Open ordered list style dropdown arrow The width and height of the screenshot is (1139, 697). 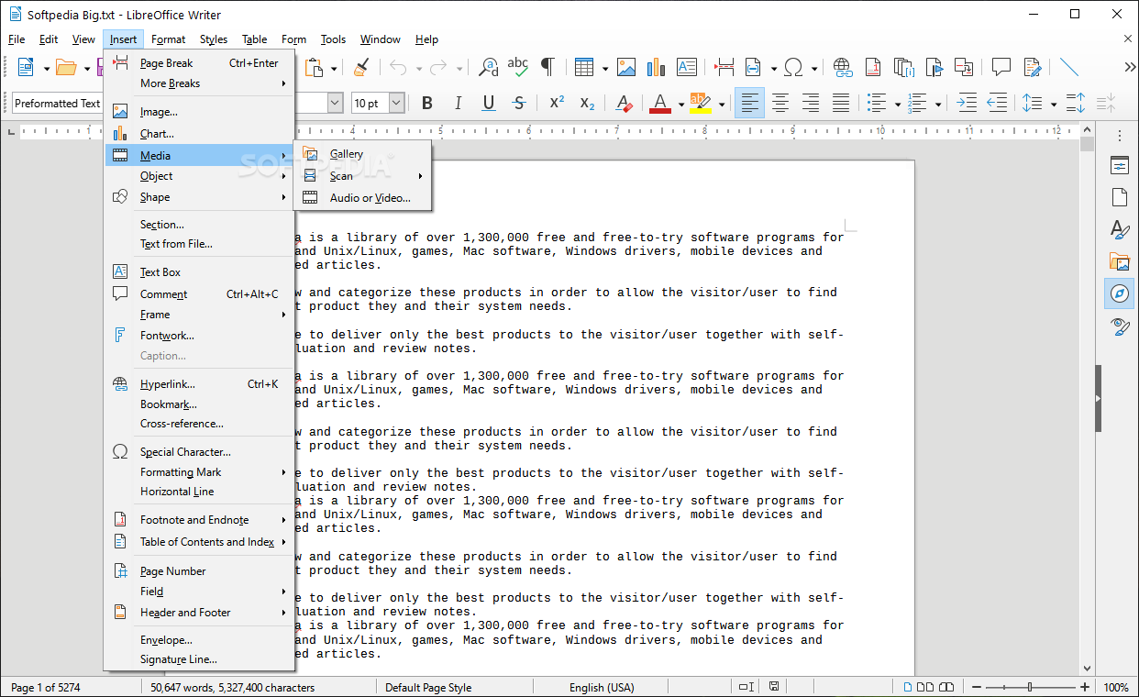click(x=938, y=105)
